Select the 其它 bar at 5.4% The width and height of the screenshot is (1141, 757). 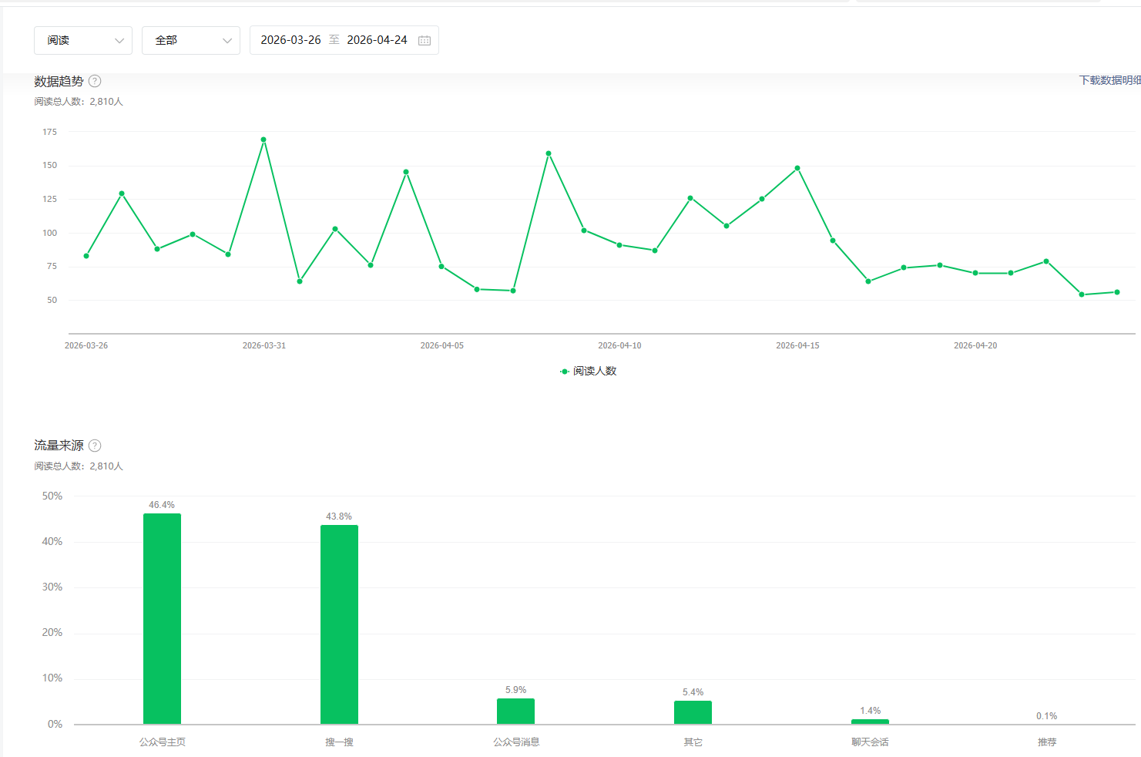693,712
